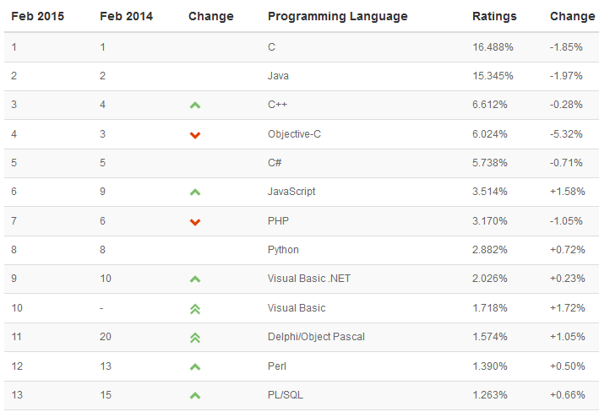This screenshot has width=599, height=412.
Task: Click the -1.97% change for Java
Action: coord(566,76)
